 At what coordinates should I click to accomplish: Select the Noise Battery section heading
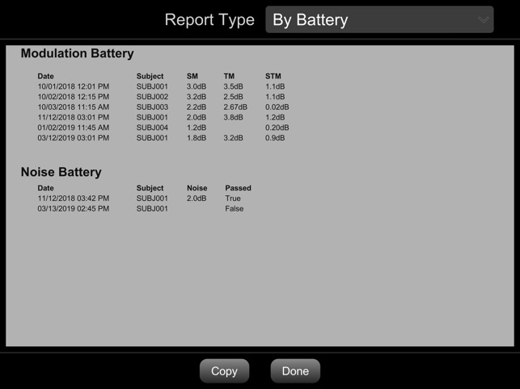[61, 172]
